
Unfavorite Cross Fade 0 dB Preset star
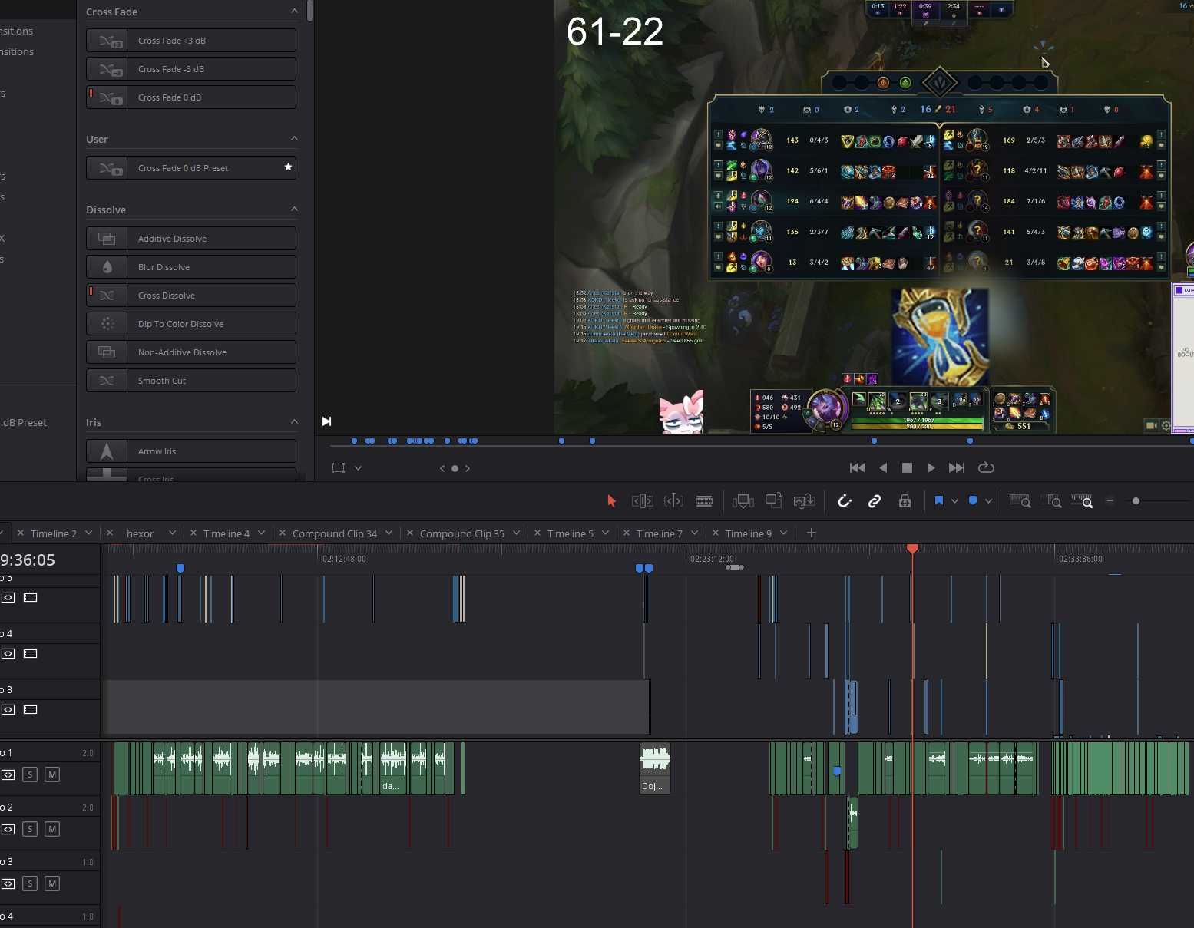click(288, 167)
